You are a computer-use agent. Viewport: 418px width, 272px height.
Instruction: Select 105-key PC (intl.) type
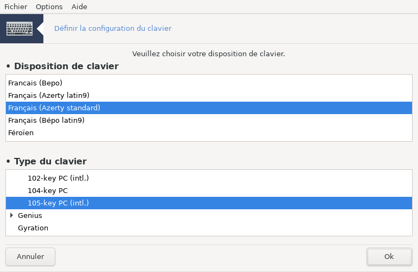tap(58, 203)
